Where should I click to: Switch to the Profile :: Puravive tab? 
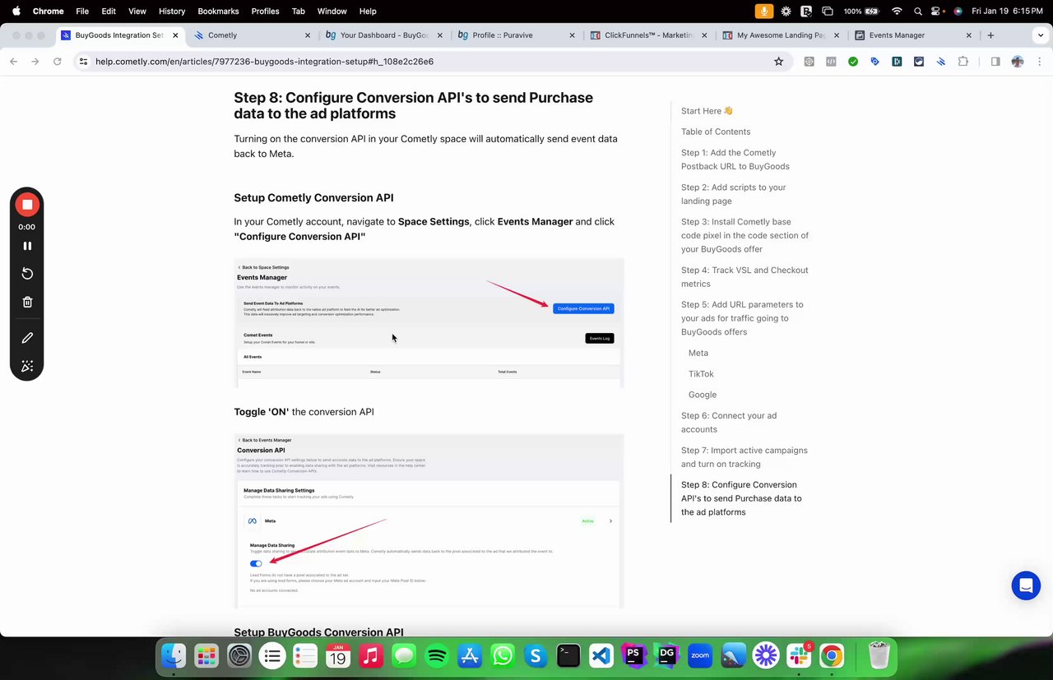[x=517, y=35]
